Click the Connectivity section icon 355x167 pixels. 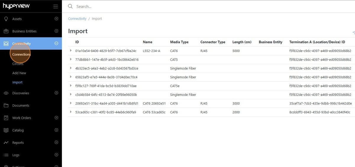point(6,43)
